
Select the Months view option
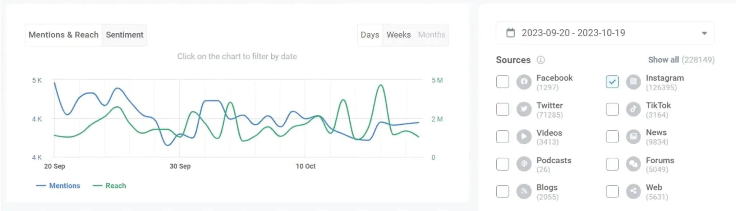[431, 35]
